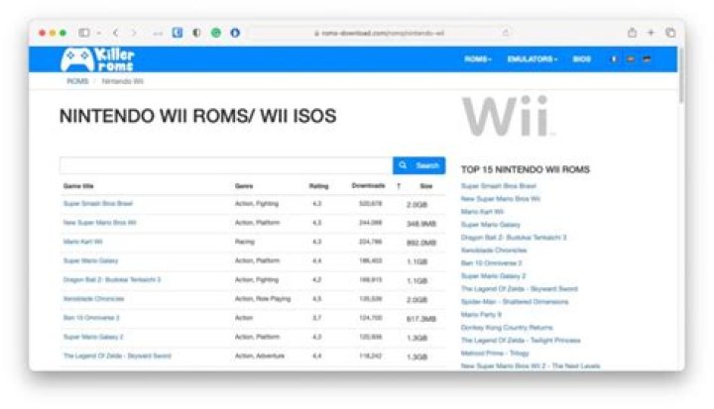Click Safari's forward navigation arrow
714x409 pixels.
click(x=134, y=33)
